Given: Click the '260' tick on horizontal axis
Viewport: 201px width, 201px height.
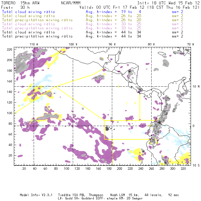Looking at the screenshot, I should tap(151, 169).
